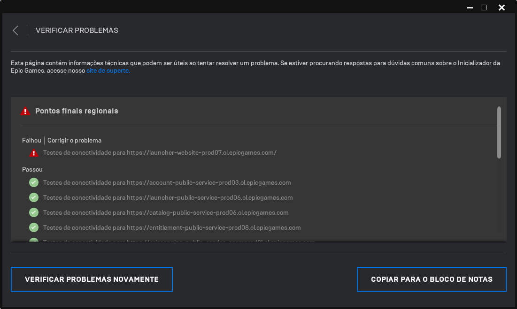
Task: Minimize the Epic Games Launcher window
Action: click(x=470, y=8)
